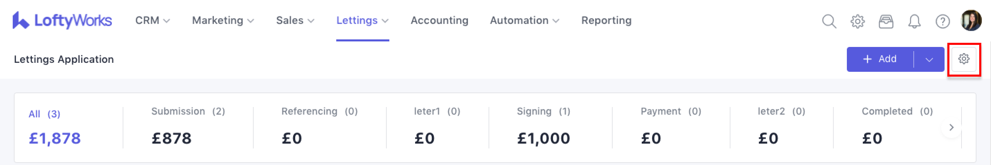Go to the Accounting menu
The image size is (991, 165).
tap(439, 20)
